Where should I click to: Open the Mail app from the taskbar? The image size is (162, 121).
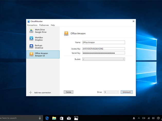coord(69,118)
